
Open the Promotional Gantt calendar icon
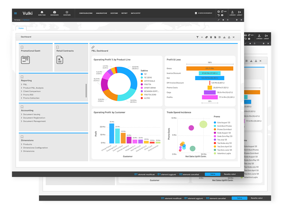point(25,60)
